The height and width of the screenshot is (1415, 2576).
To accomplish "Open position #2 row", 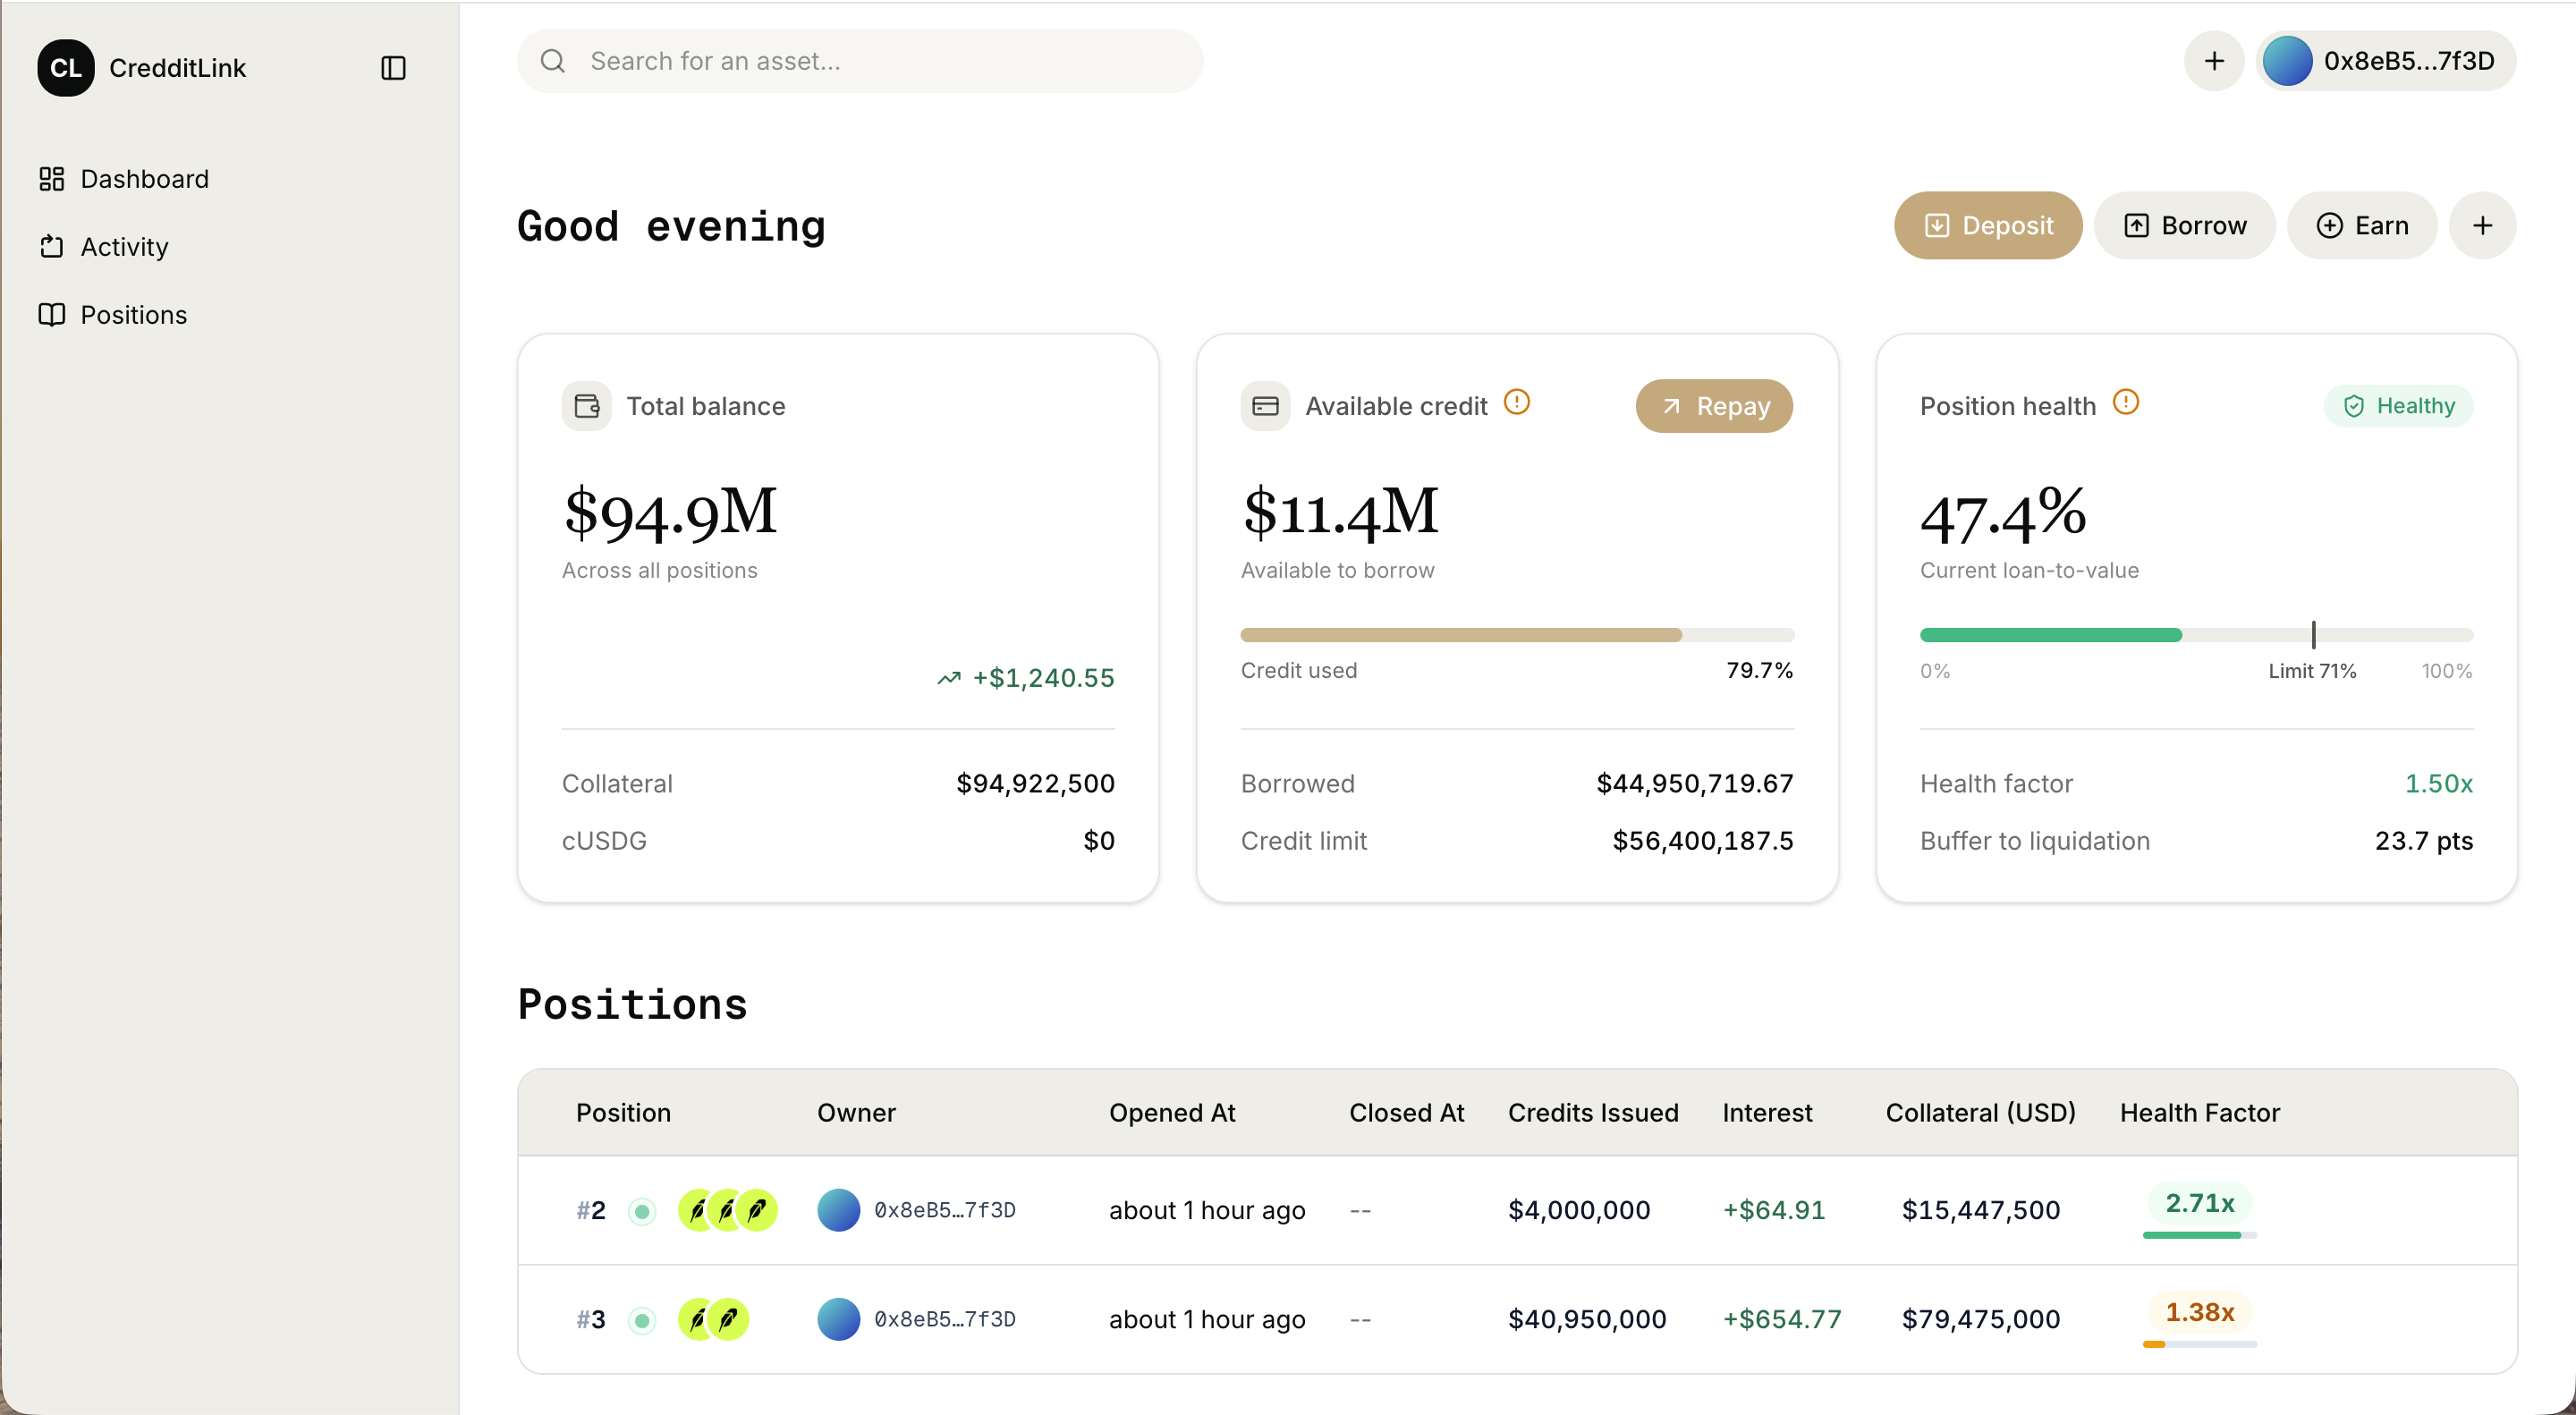I will 1517,1210.
